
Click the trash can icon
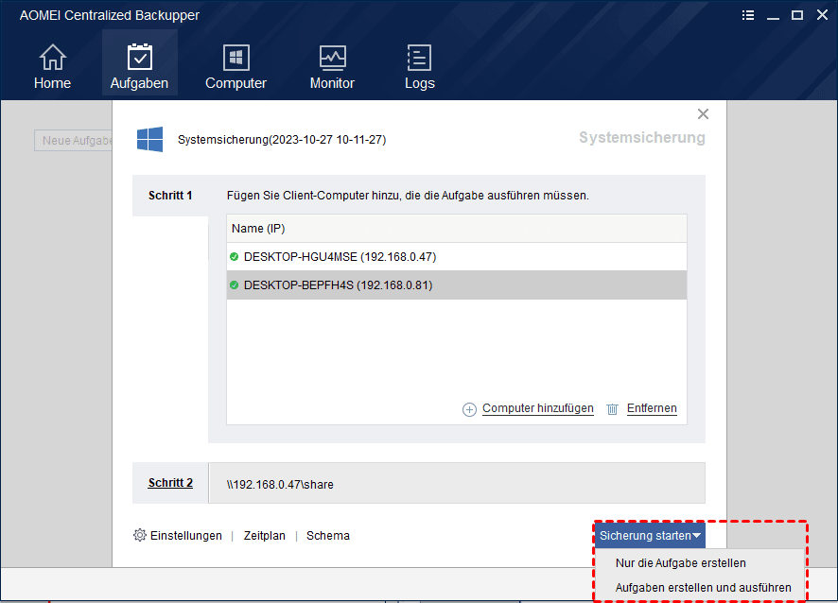(x=613, y=409)
